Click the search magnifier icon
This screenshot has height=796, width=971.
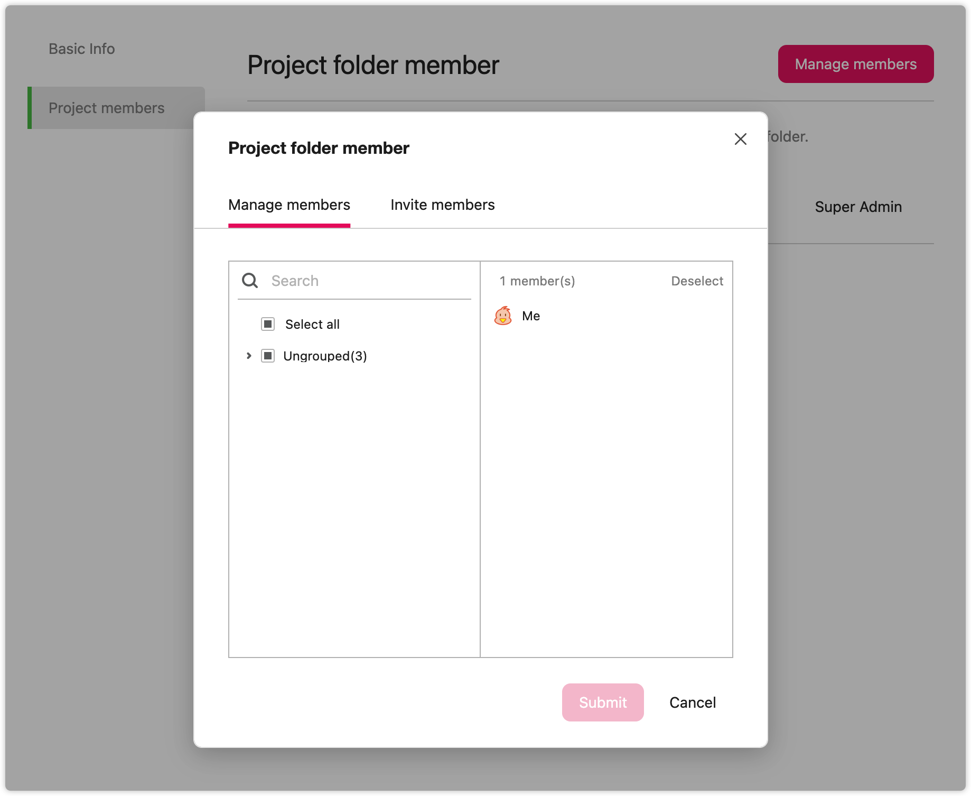(250, 281)
